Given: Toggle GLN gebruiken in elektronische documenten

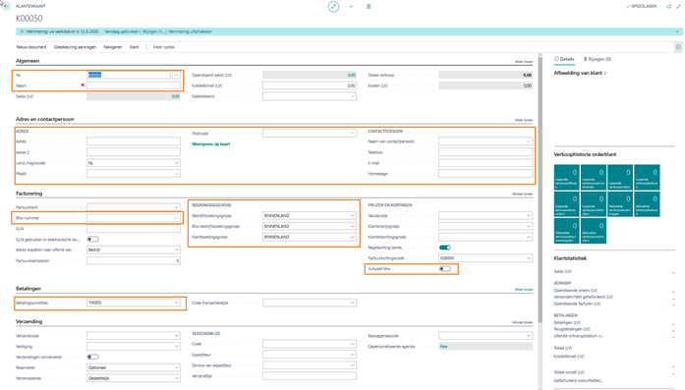Looking at the screenshot, I should [92, 240].
